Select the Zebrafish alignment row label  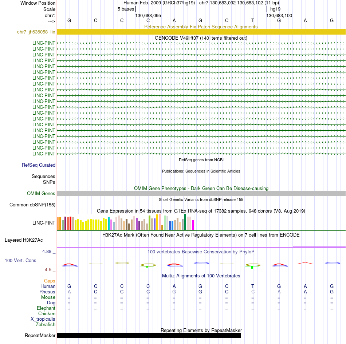(46, 325)
